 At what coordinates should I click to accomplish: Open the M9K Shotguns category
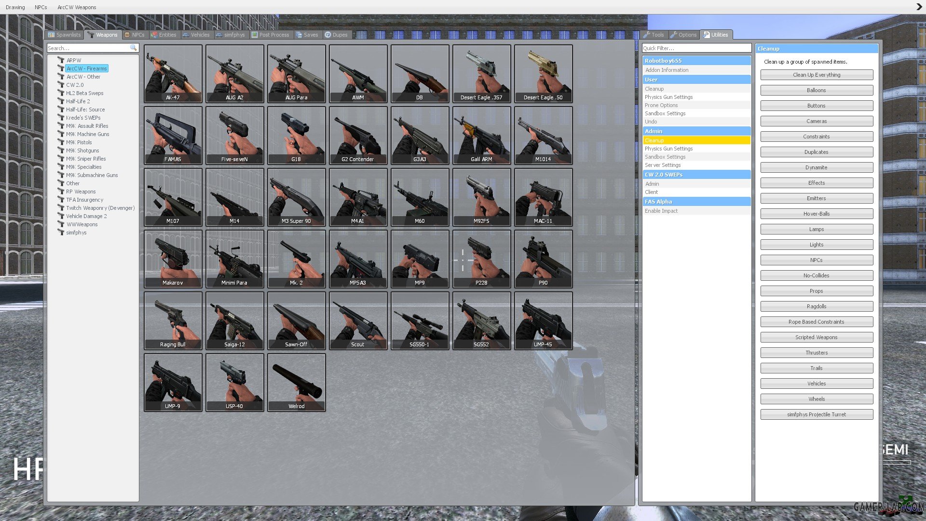pos(82,151)
